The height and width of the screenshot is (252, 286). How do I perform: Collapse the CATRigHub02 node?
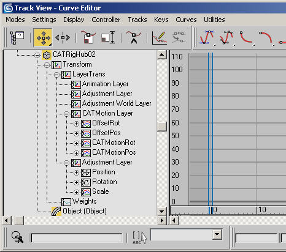(37, 55)
